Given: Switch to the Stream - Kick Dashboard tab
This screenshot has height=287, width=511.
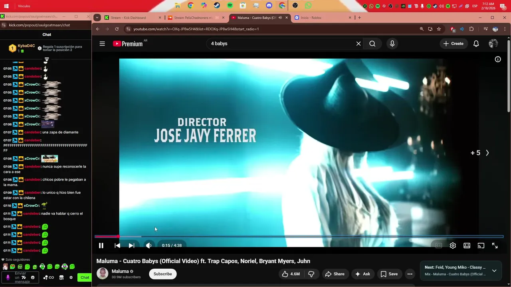Looking at the screenshot, I should pyautogui.click(x=133, y=18).
